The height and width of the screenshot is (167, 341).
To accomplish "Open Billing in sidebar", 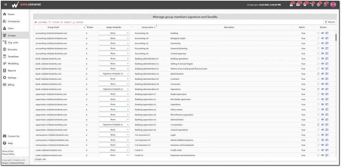I will point(15,85).
